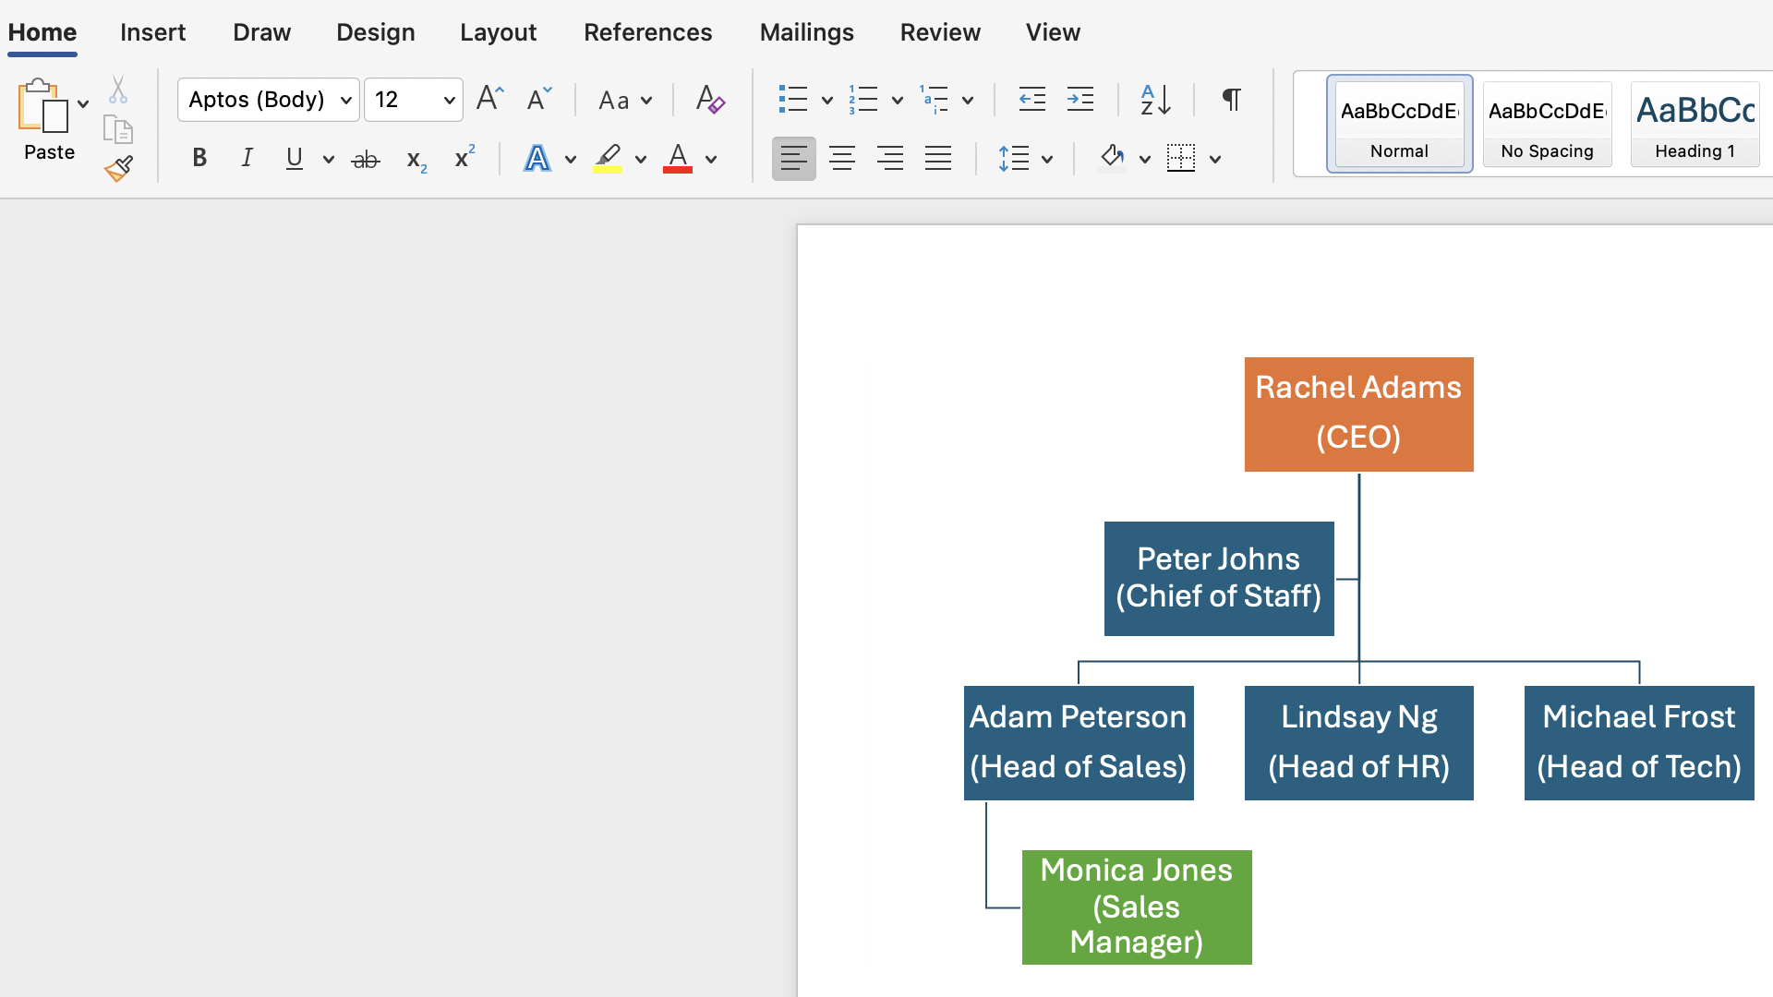Open the Review ribbon tab
This screenshot has width=1773, height=997.
click(940, 31)
